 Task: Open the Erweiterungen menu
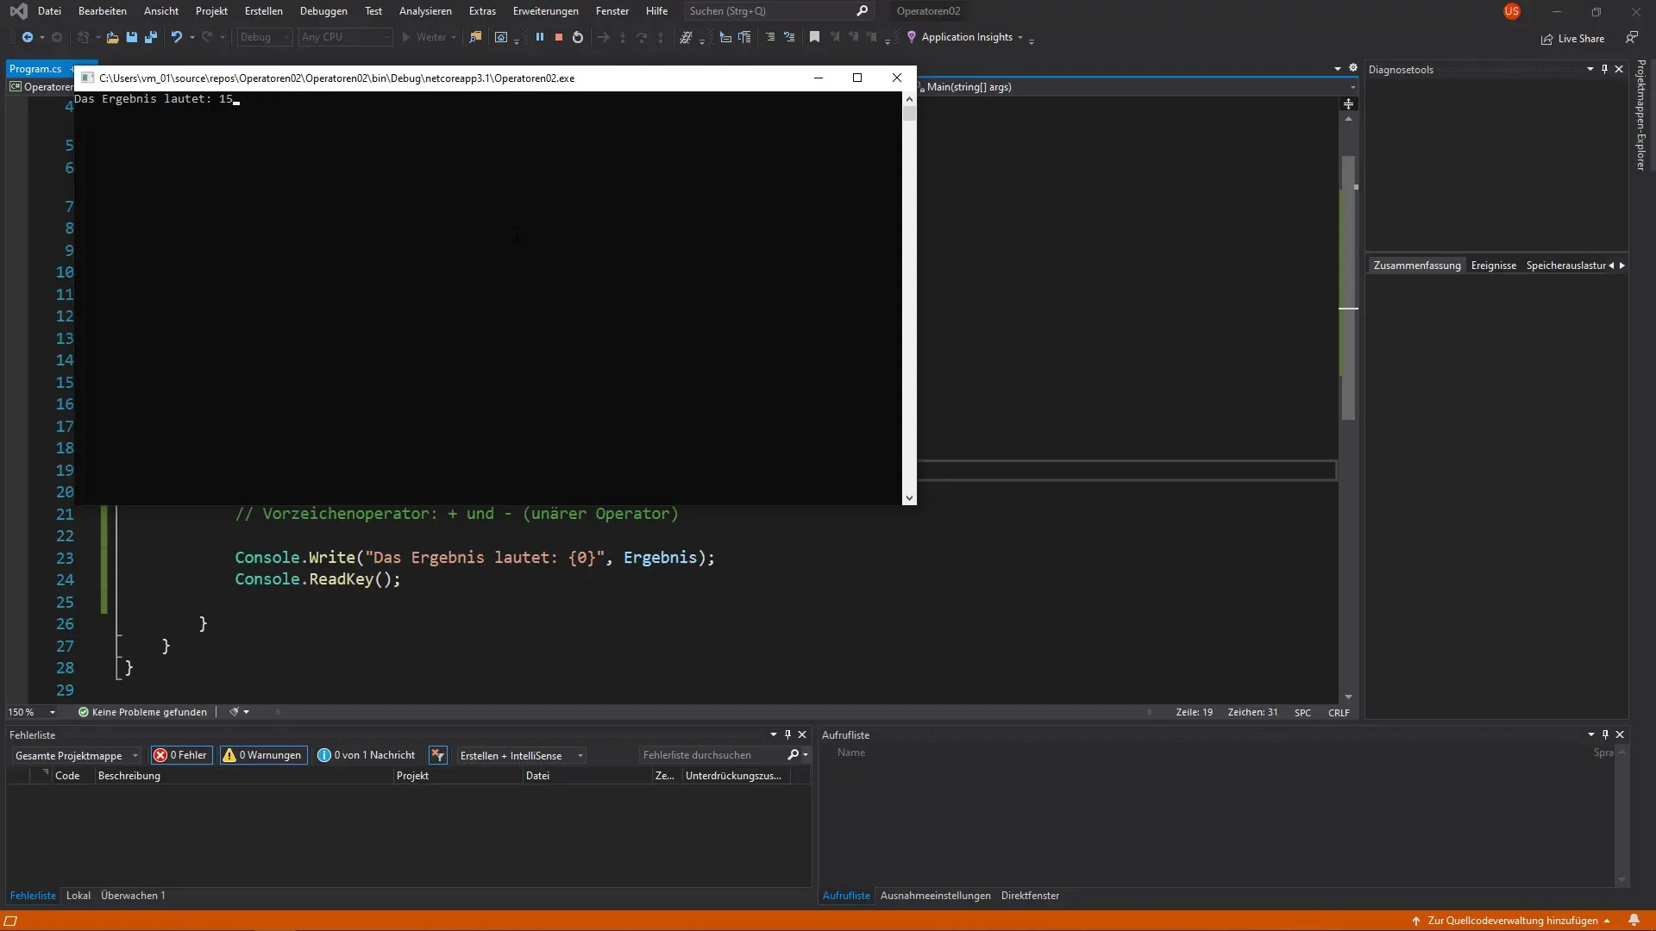[545, 11]
